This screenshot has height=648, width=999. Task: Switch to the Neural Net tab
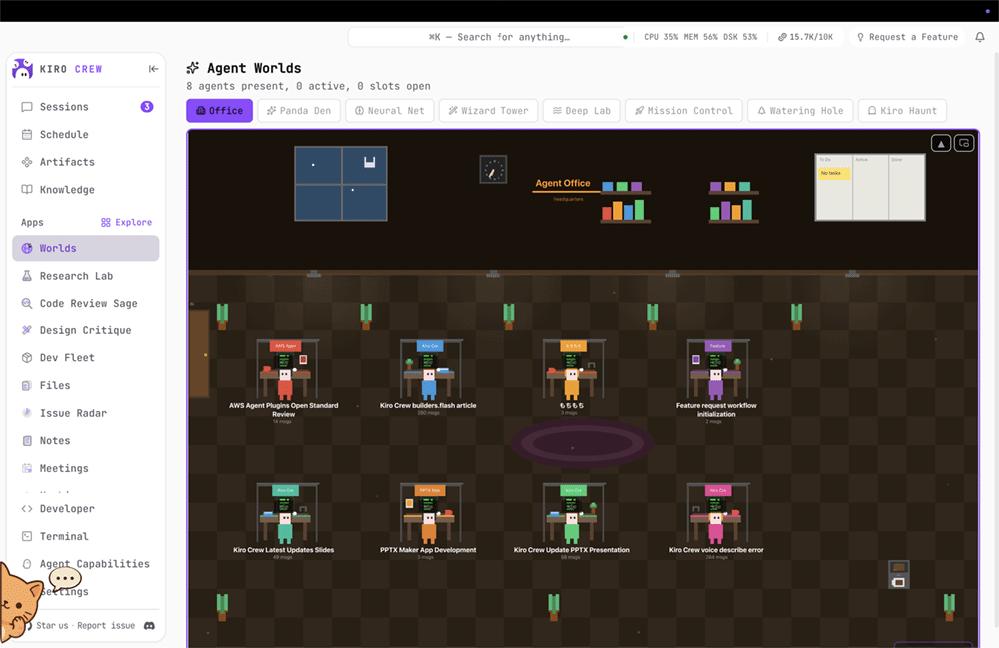390,111
